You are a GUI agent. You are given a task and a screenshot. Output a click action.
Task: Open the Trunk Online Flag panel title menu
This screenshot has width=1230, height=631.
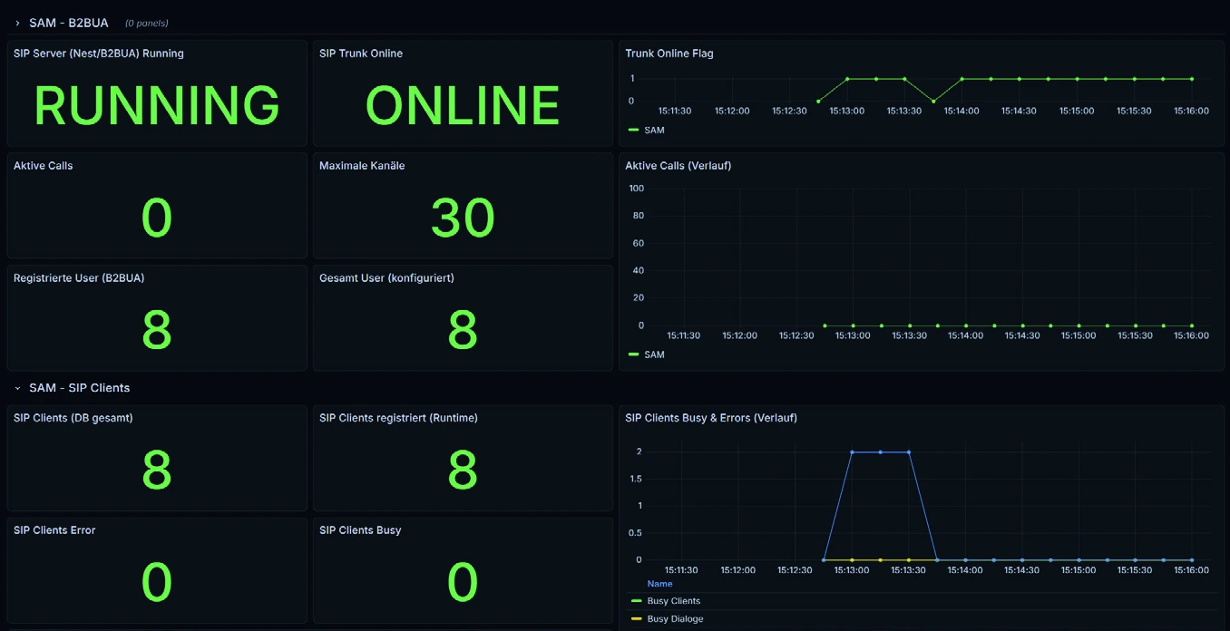click(x=669, y=53)
